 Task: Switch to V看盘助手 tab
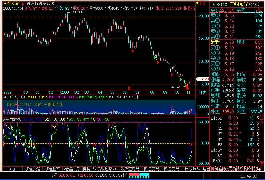pyautogui.click(x=72, y=169)
